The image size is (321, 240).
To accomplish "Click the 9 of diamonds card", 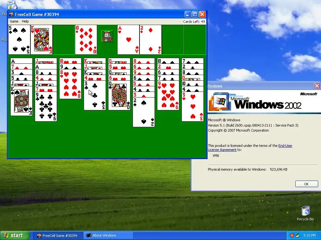I will tap(144, 72).
